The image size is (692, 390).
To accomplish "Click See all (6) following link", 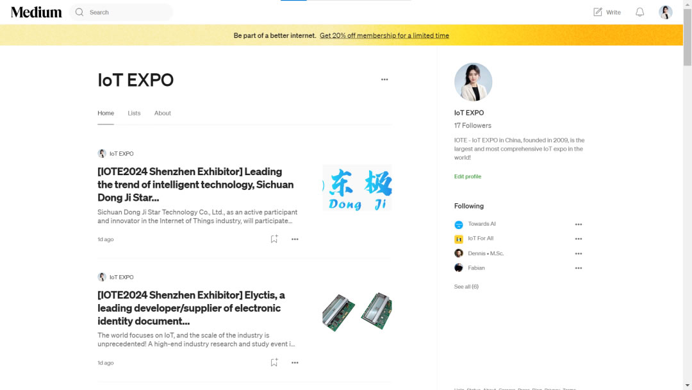I will click(466, 287).
